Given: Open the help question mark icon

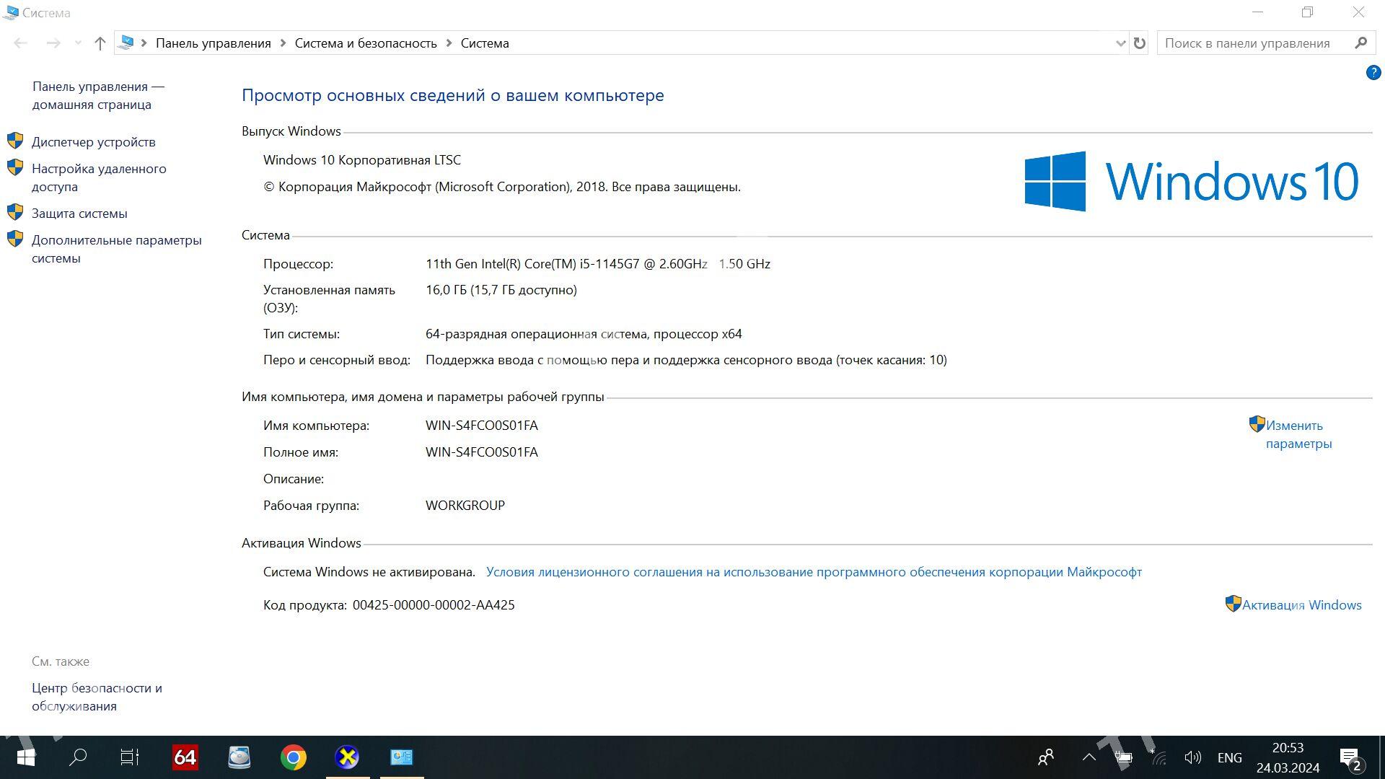Looking at the screenshot, I should [1373, 73].
